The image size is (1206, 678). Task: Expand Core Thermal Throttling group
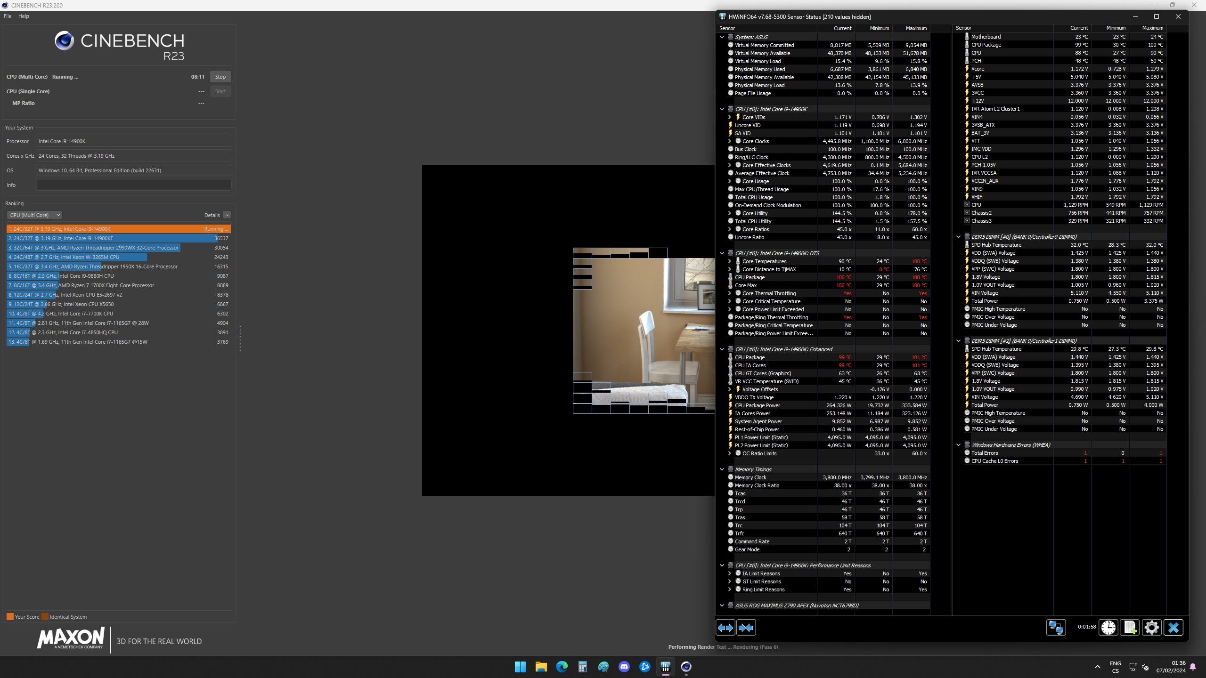pos(730,293)
